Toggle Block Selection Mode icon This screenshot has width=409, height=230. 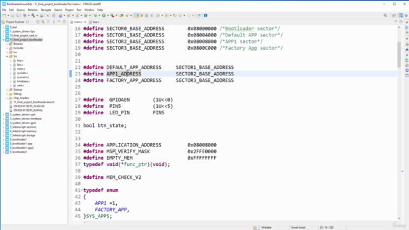(146, 15)
